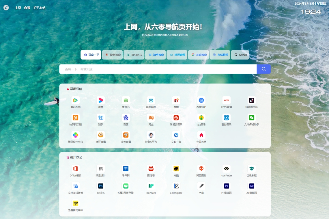
Task: Open the Office模板 icon
Action: [75, 169]
